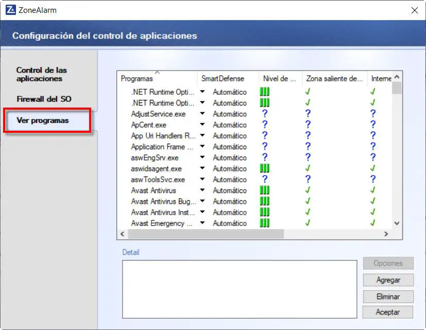Click trust level bars for aswidsagent.exe
The height and width of the screenshot is (330, 426).
coord(264,168)
